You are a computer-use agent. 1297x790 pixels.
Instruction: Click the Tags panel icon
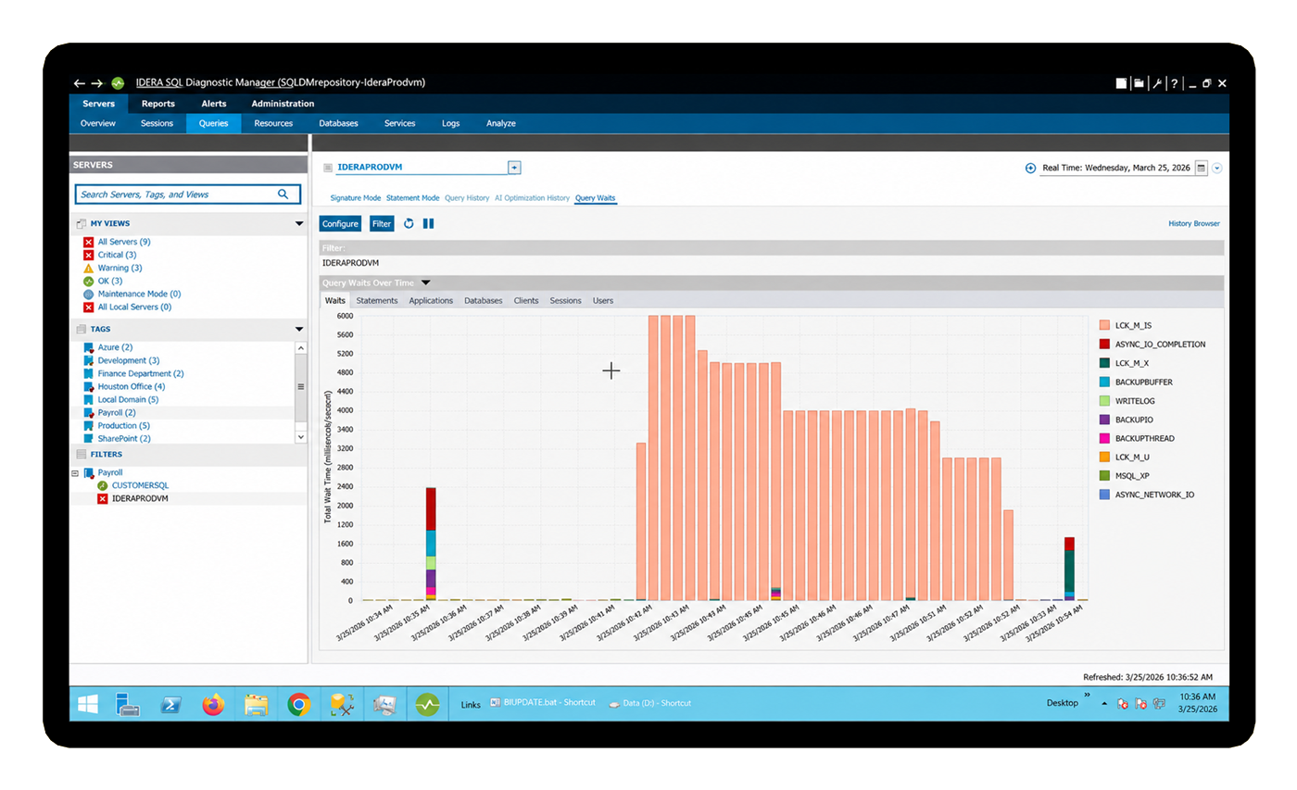82,329
